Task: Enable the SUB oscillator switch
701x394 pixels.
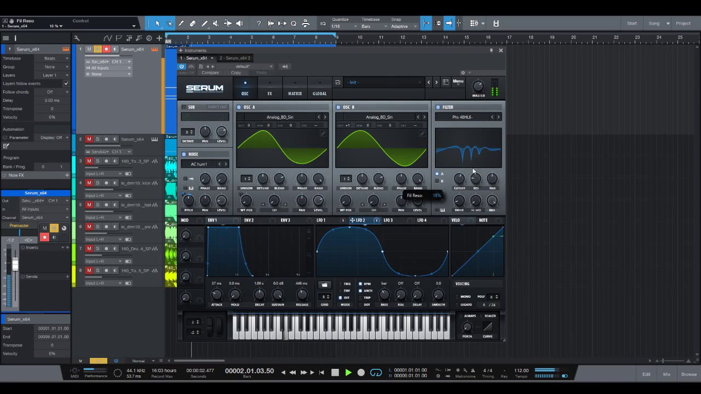Action: tap(184, 107)
